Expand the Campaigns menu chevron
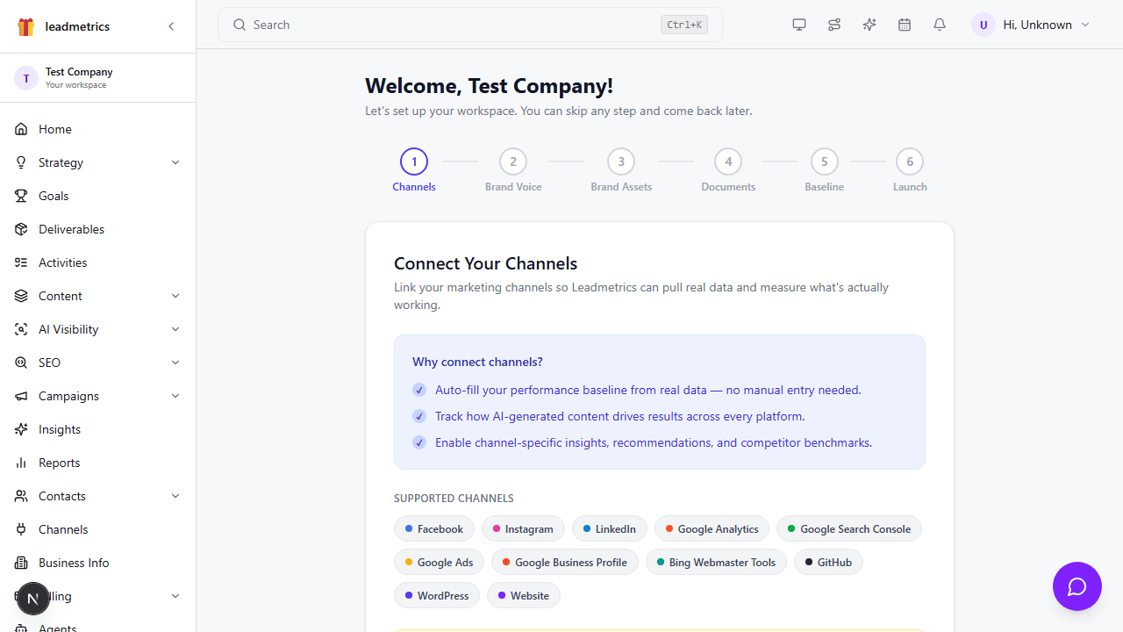Screen dimensions: 1123x632 pyautogui.click(x=175, y=396)
